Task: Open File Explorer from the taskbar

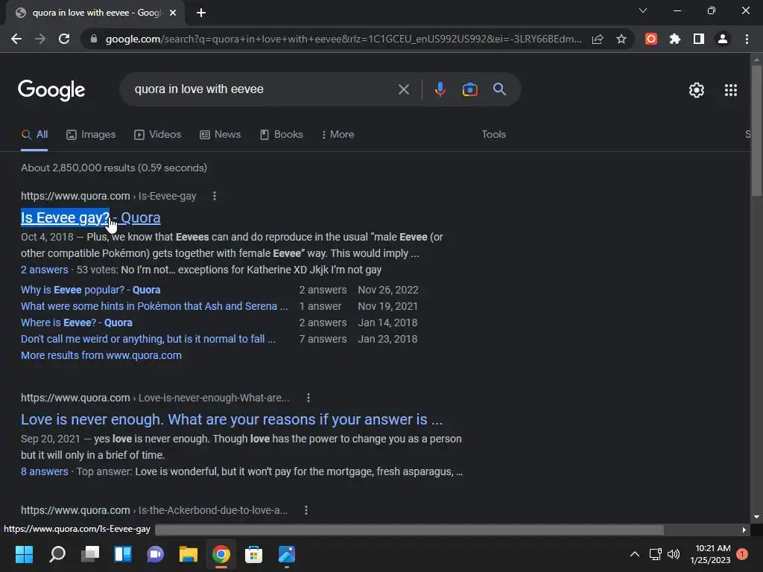Action: (x=189, y=554)
